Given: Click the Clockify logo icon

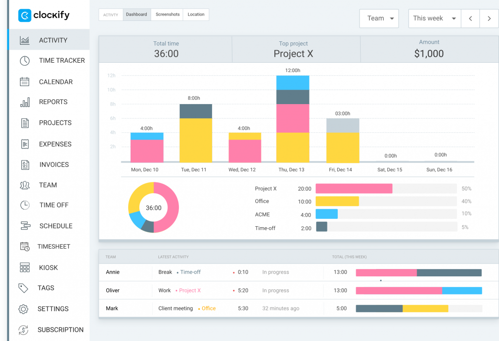Looking at the screenshot, I should coord(24,15).
